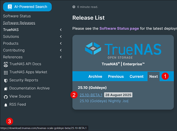This screenshot has width=177, height=131.
Task: Download the 25.10 Goldeye Nightly .iso
Action: (104, 101)
